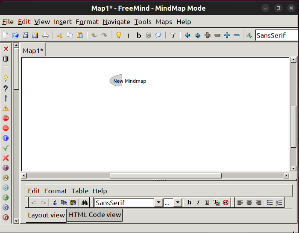The width and height of the screenshot is (299, 233).
Task: Remove last icon with red X sidebar
Action: (6, 49)
